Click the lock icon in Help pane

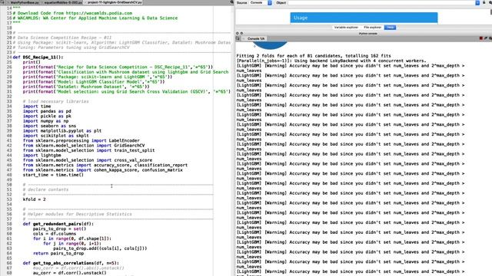(484, 2)
